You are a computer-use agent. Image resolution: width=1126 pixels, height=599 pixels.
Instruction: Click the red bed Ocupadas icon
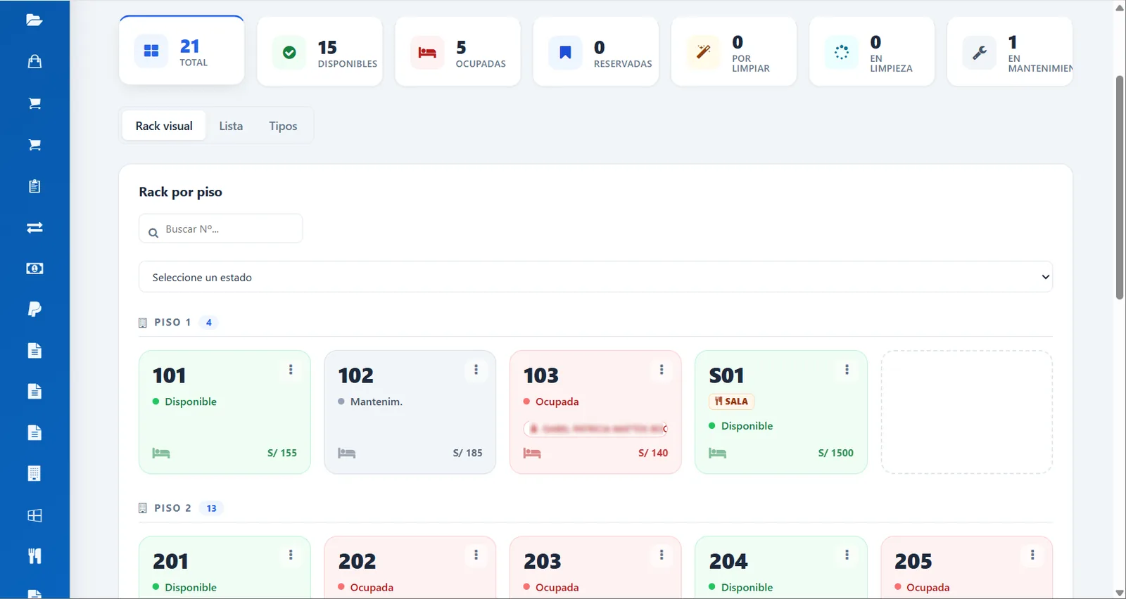(x=427, y=52)
